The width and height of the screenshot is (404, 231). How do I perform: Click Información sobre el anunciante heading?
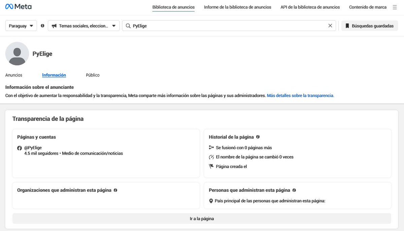(39, 87)
